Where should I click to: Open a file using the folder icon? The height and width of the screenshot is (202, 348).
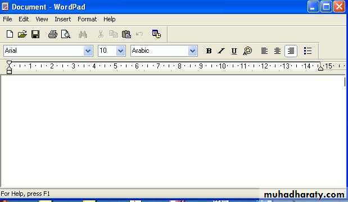tap(22, 34)
